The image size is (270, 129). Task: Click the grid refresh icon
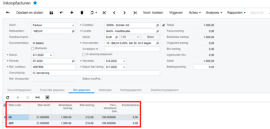tap(8, 97)
